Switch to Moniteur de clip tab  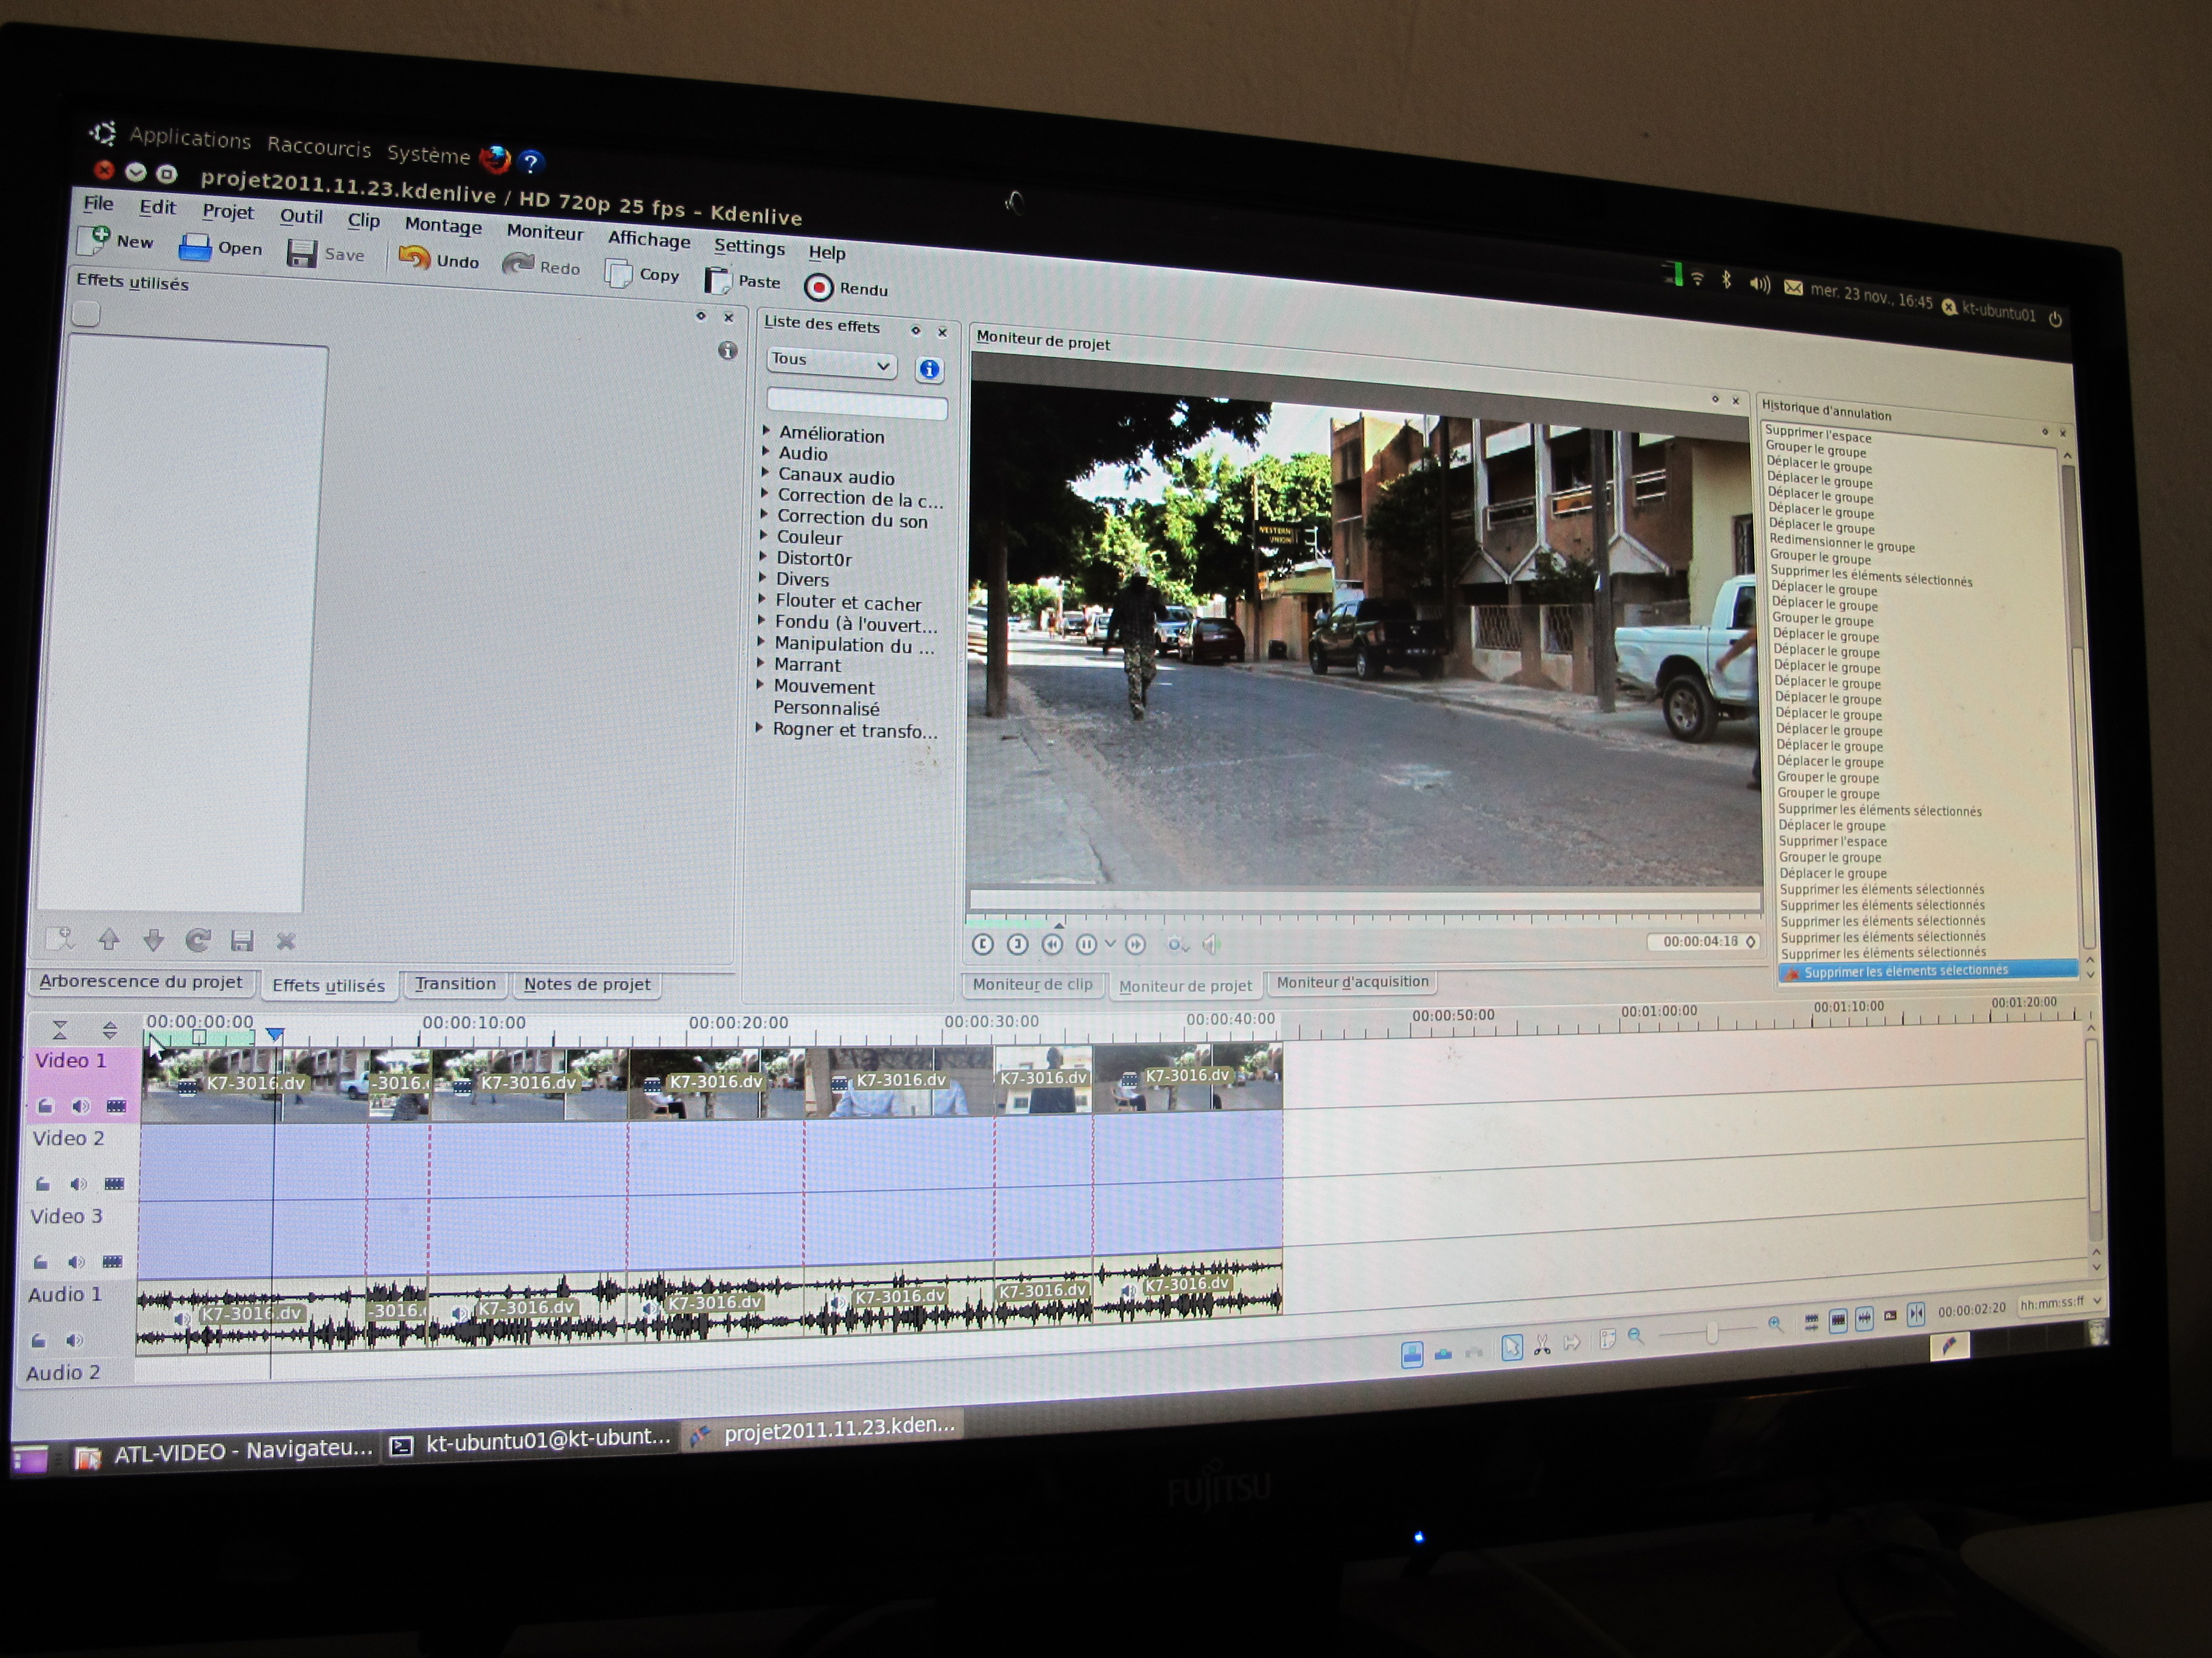click(1033, 984)
